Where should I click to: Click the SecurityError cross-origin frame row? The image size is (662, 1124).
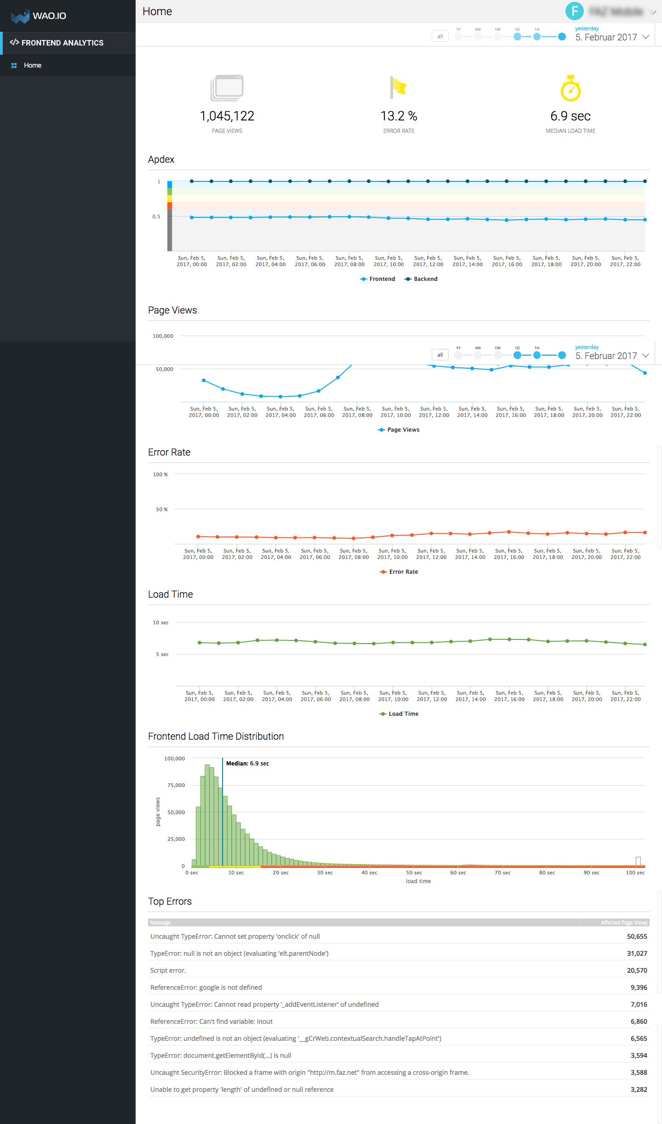pos(399,1073)
